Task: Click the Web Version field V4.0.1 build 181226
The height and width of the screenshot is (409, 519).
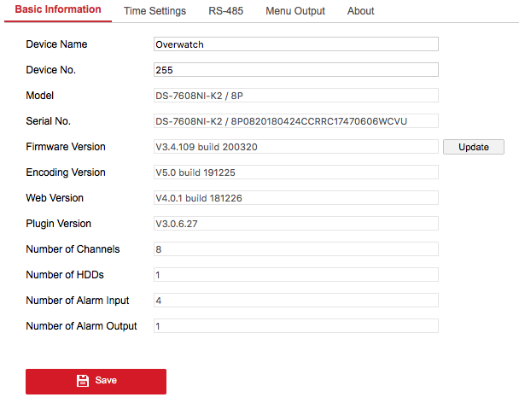Action: (296, 198)
